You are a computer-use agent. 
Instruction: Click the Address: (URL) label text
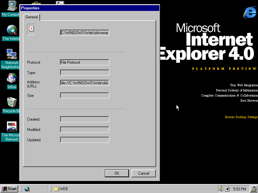coord(34,84)
